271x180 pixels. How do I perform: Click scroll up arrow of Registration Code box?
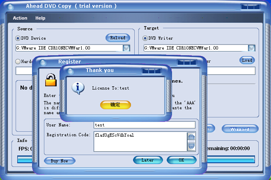(191, 137)
